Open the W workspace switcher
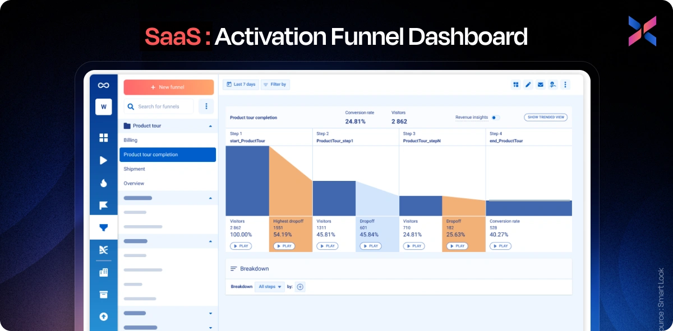The height and width of the screenshot is (331, 673). [103, 106]
